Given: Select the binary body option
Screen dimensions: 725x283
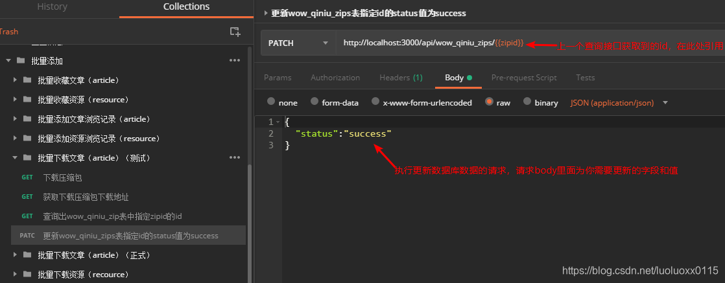Looking at the screenshot, I should point(527,102).
